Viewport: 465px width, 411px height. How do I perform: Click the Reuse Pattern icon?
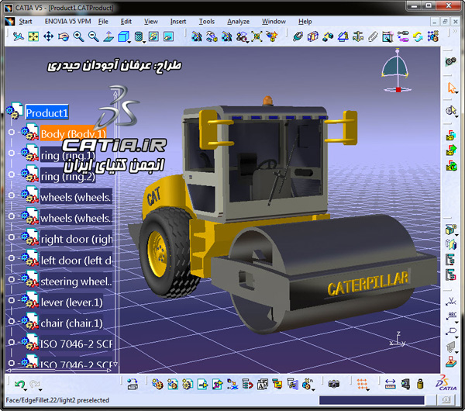[432, 36]
